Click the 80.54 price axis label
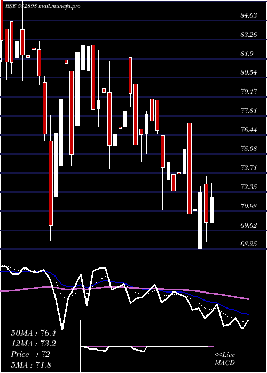Screen dimensions: 267x373 pyautogui.click(x=249, y=72)
